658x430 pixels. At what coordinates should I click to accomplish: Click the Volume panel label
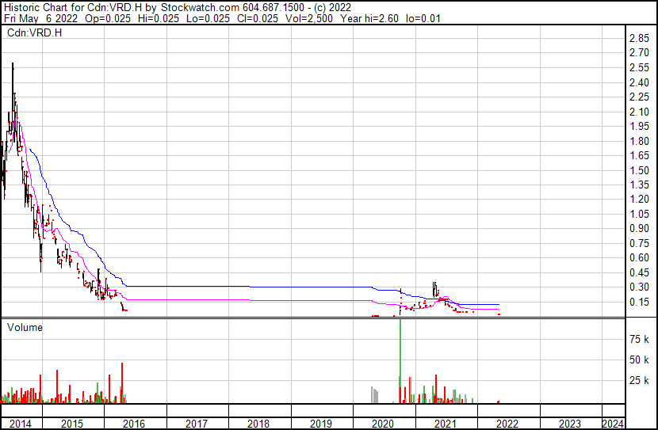(25, 327)
